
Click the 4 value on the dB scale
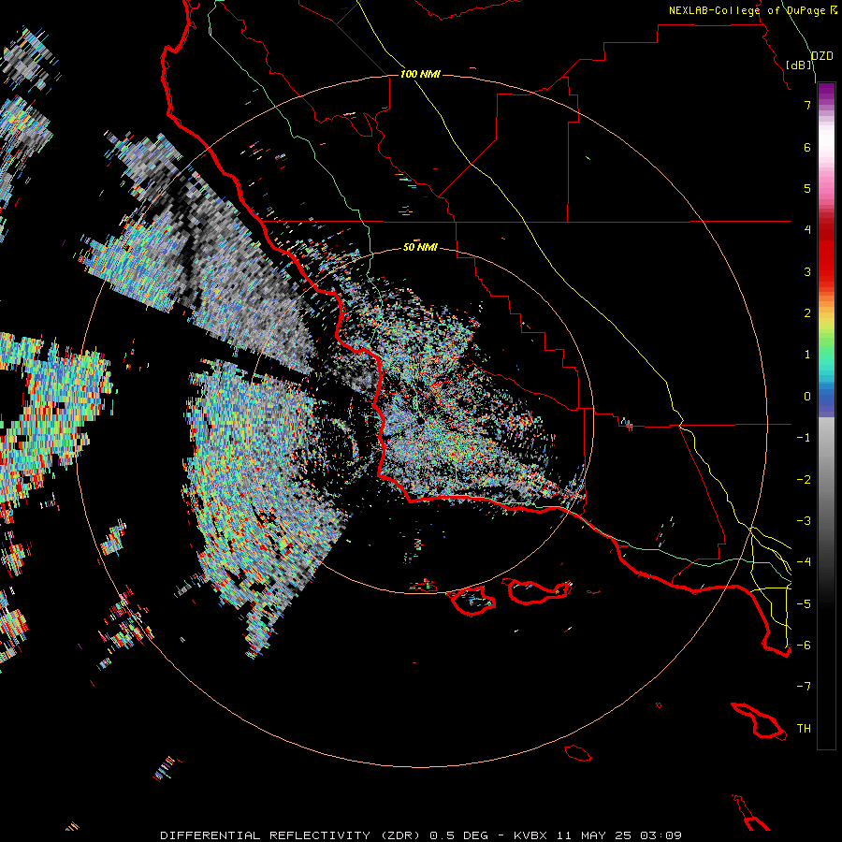(807, 230)
